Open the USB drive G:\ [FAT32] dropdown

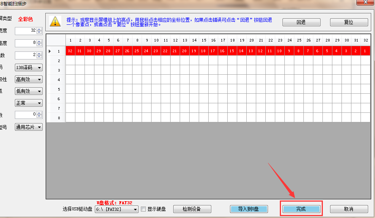[116, 209]
